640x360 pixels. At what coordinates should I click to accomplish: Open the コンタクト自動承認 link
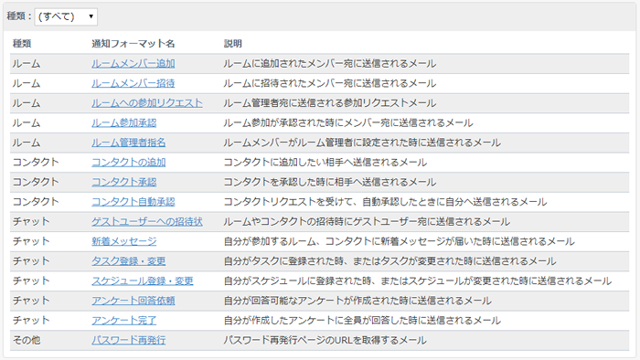133,202
